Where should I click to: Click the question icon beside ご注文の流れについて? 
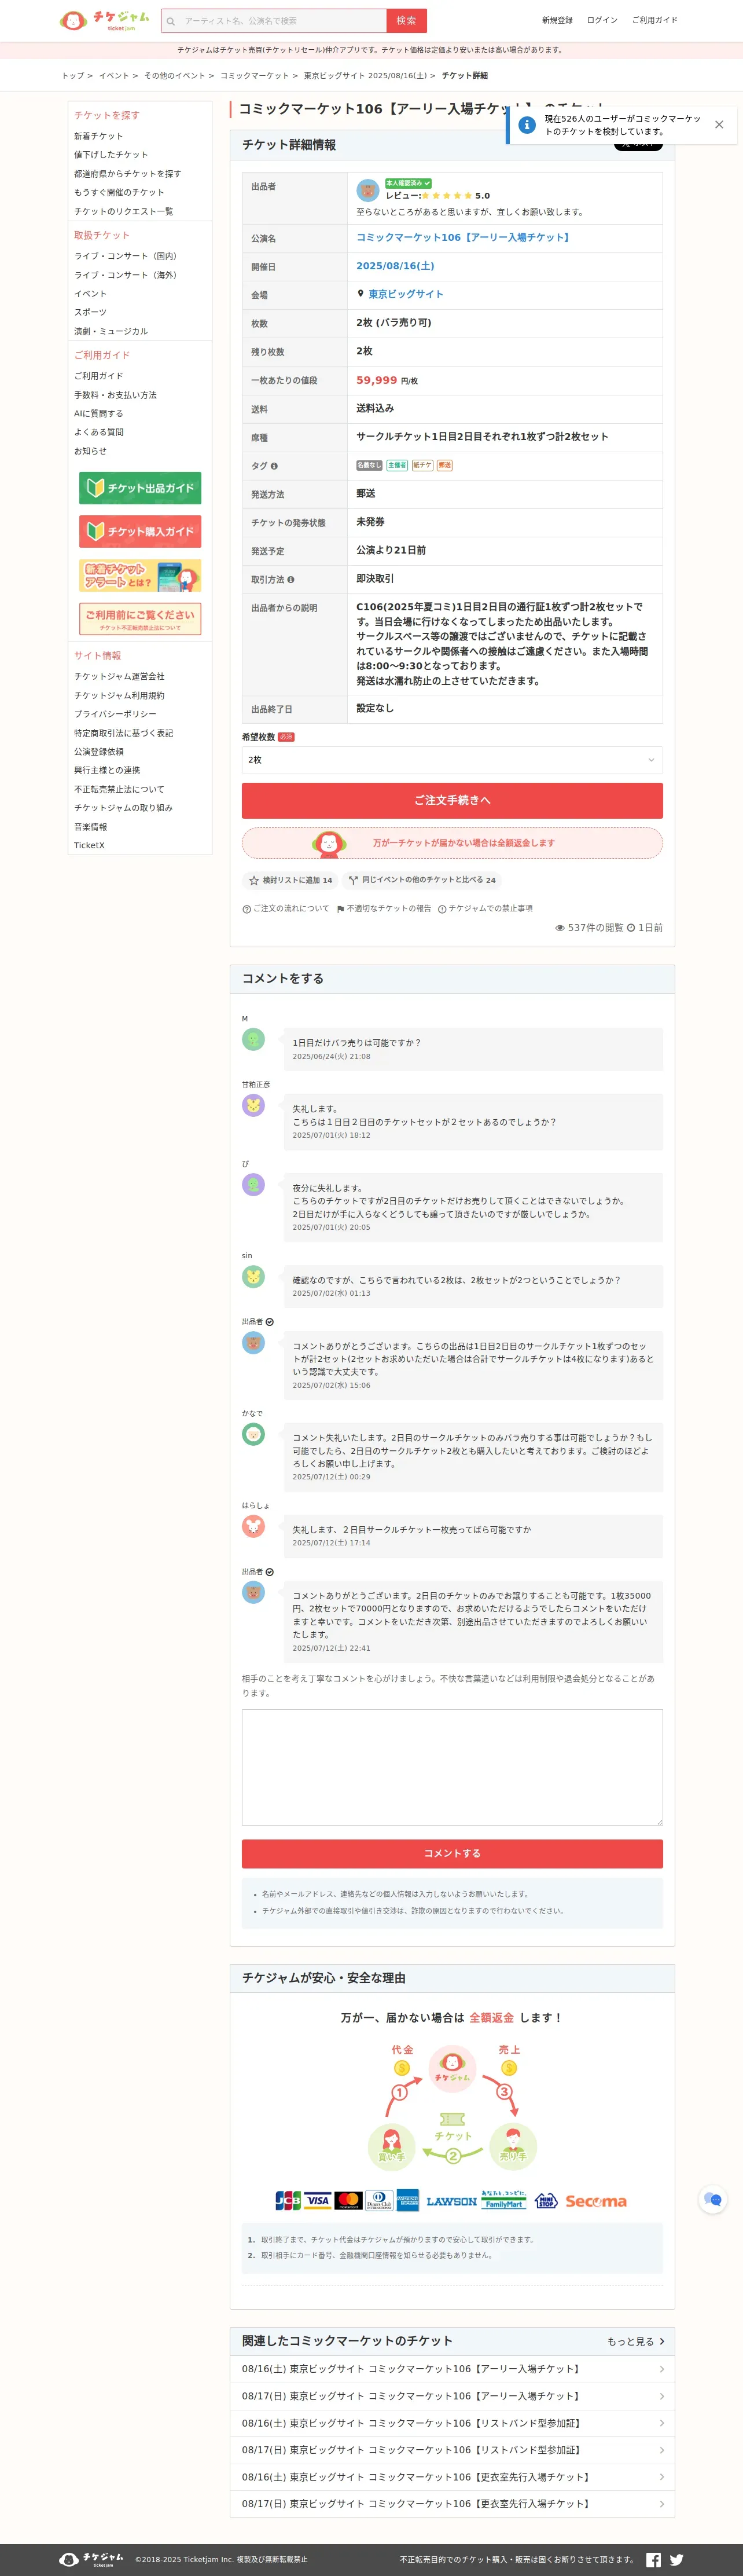click(246, 909)
